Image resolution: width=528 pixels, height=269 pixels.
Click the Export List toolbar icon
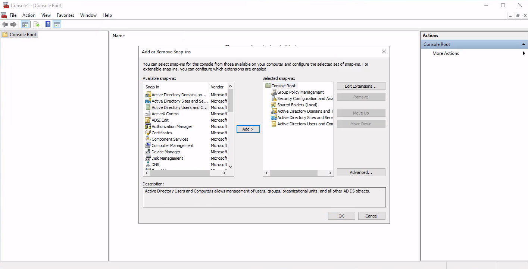pos(36,25)
